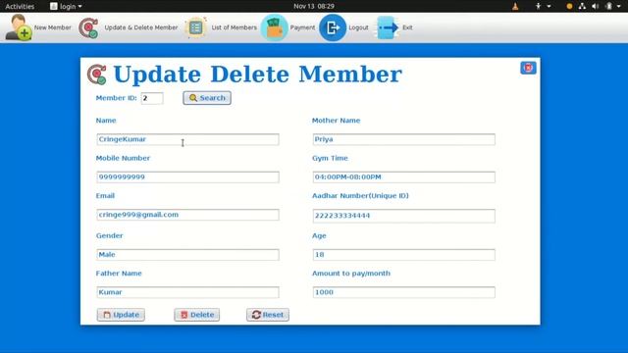Focus the Member ID input field
Viewport: 628px width, 353px height.
pyautogui.click(x=152, y=98)
